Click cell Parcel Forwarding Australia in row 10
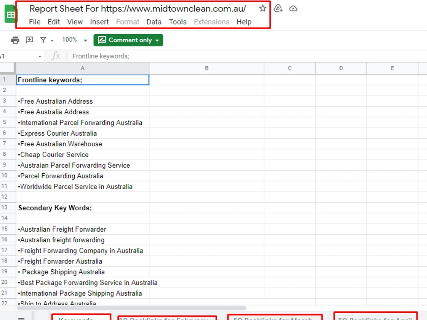Image resolution: width=427 pixels, height=320 pixels. (82, 176)
